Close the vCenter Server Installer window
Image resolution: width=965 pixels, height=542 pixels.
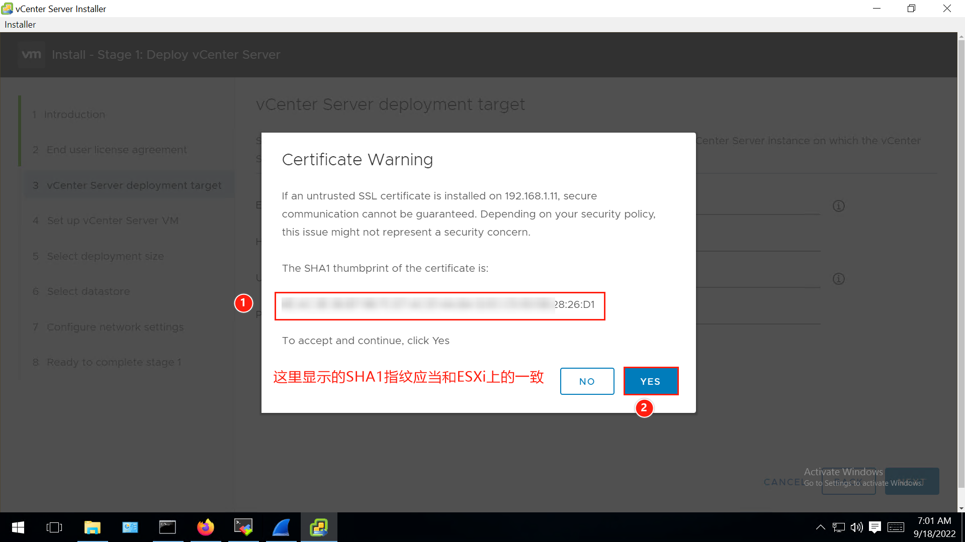pyautogui.click(x=947, y=9)
